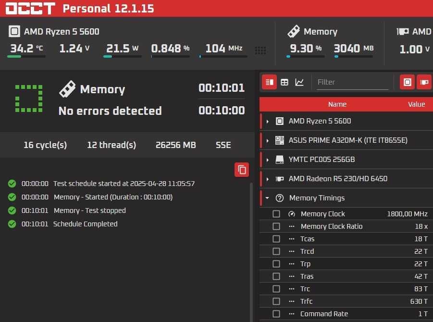Click the 26256 MB test parameter

[x=175, y=145]
